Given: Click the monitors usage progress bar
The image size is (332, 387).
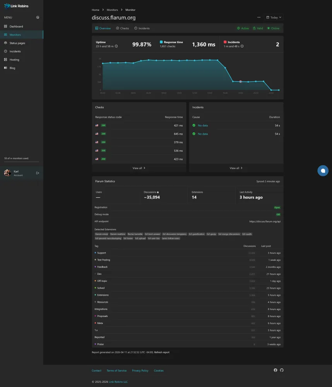Looking at the screenshot, I should (21, 162).
